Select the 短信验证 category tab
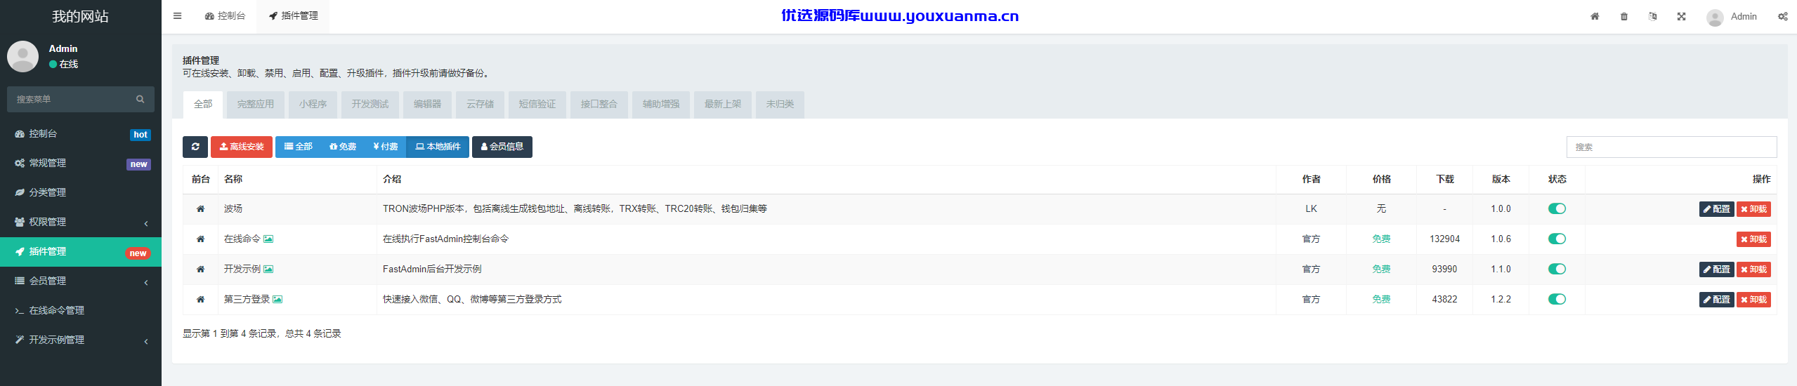The image size is (1797, 386). pyautogui.click(x=537, y=104)
